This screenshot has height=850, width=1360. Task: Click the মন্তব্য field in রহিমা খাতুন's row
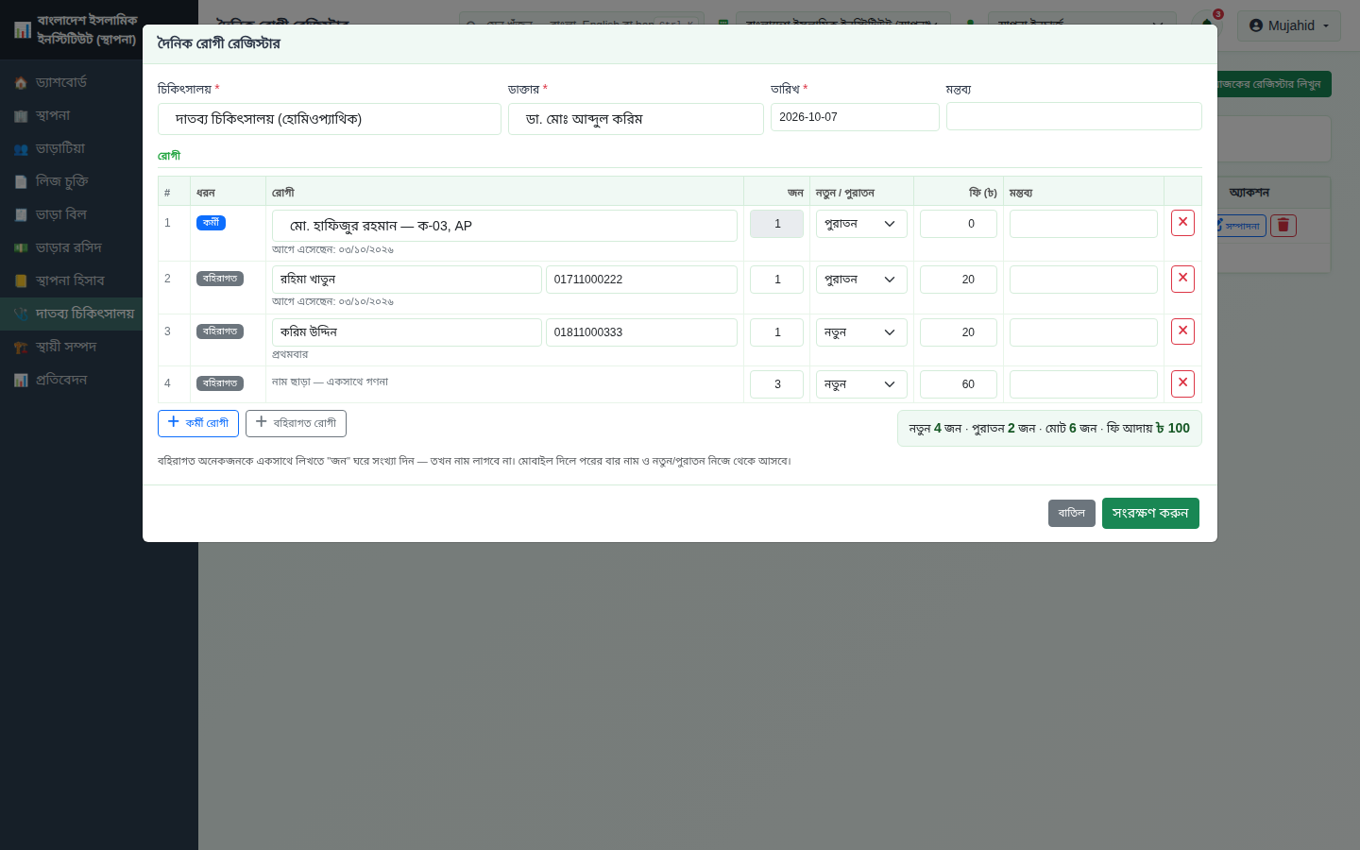click(1083, 280)
